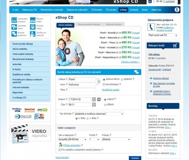Click the Přes input field

coord(82,90)
